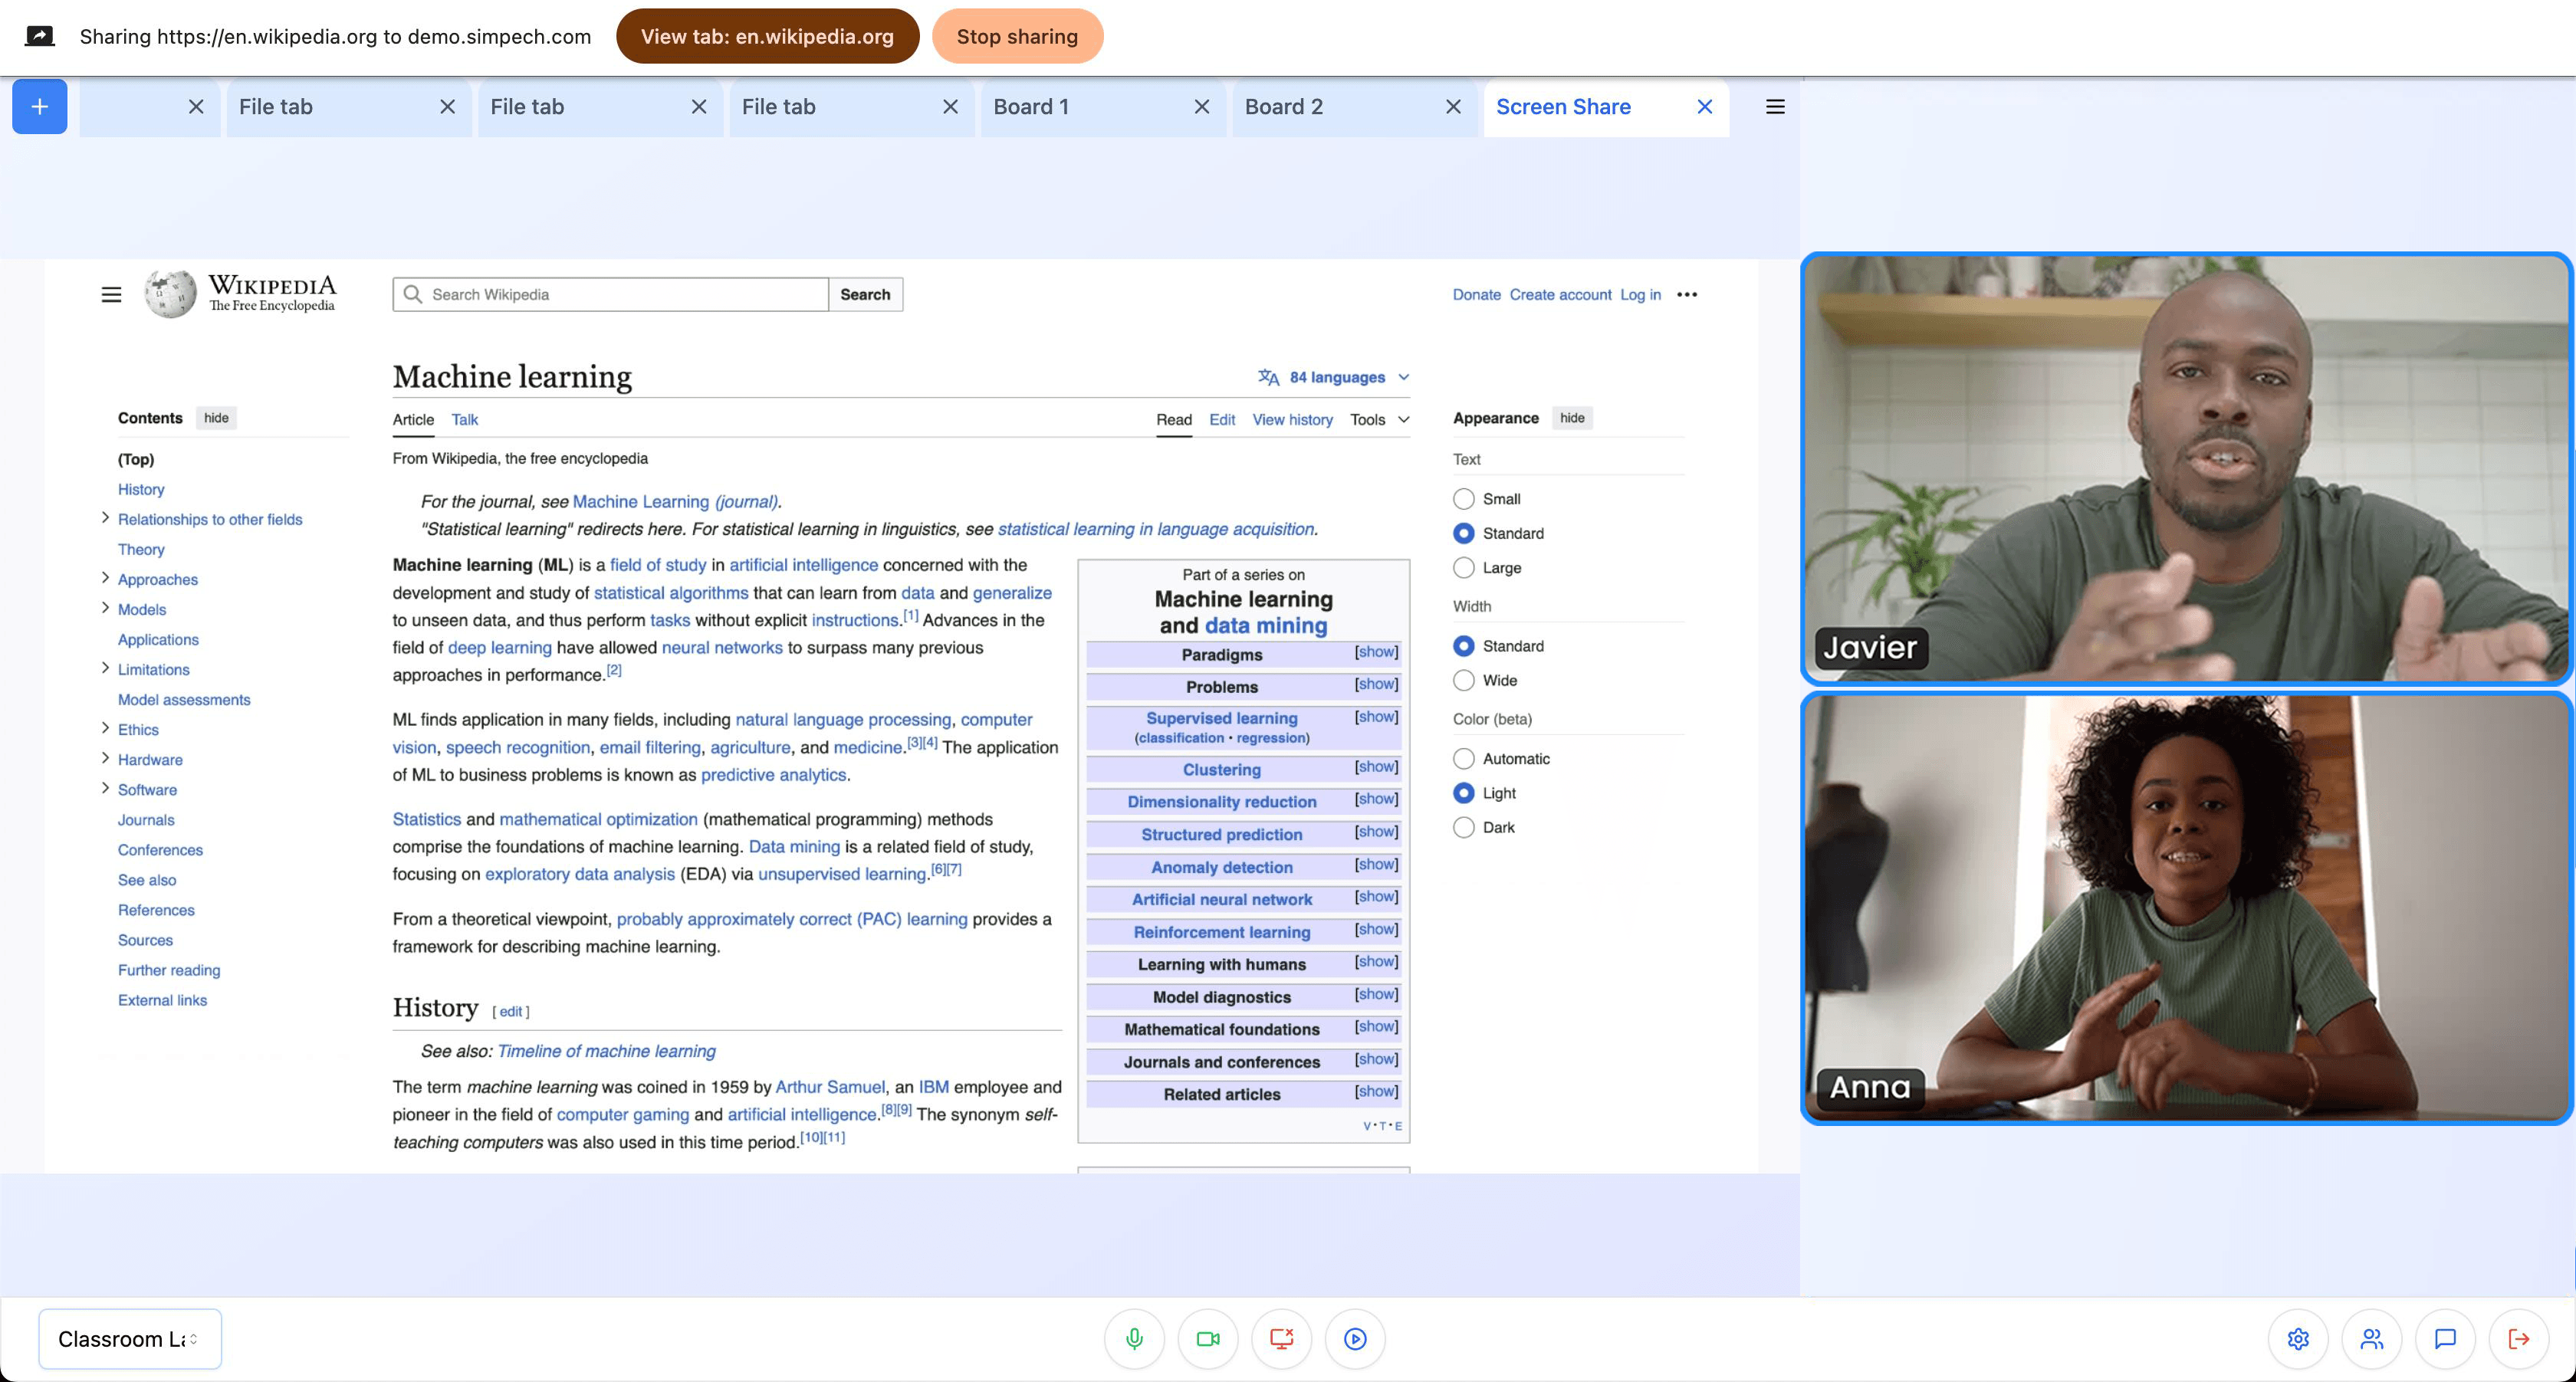This screenshot has height=1382, width=2576.
Task: Expand Software in contents
Action: coord(105,788)
